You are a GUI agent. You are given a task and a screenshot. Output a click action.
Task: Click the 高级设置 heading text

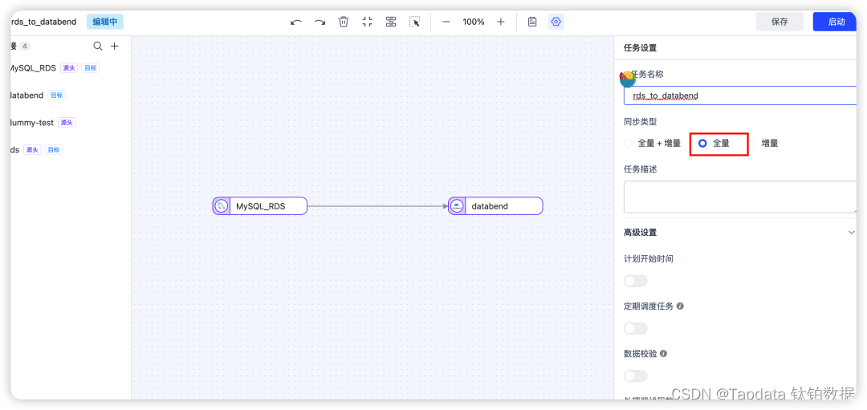point(641,233)
